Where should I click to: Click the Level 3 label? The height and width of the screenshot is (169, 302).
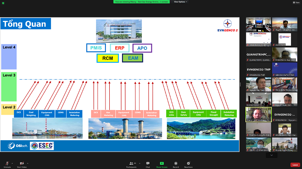tap(9, 86)
